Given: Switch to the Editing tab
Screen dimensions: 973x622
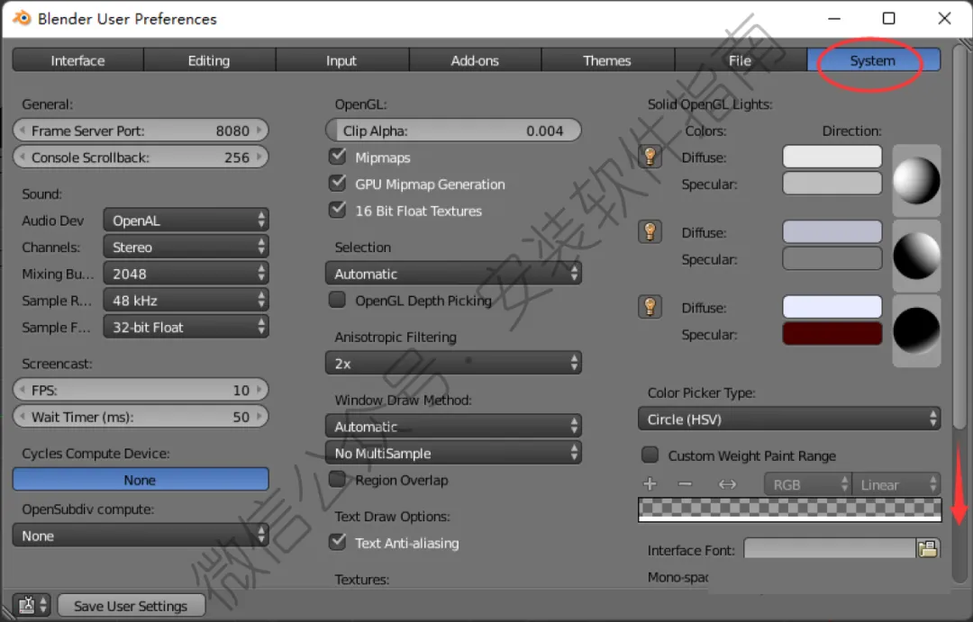Looking at the screenshot, I should click(x=209, y=60).
